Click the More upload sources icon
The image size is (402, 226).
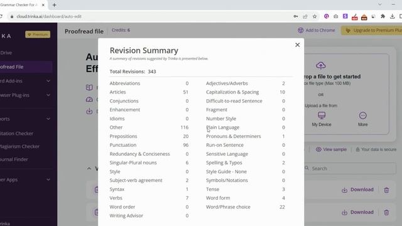[363, 116]
